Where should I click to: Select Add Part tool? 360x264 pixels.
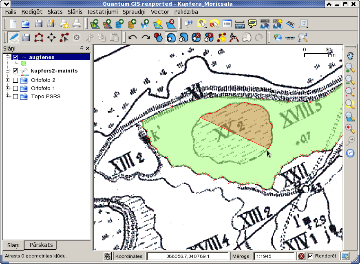point(183,37)
